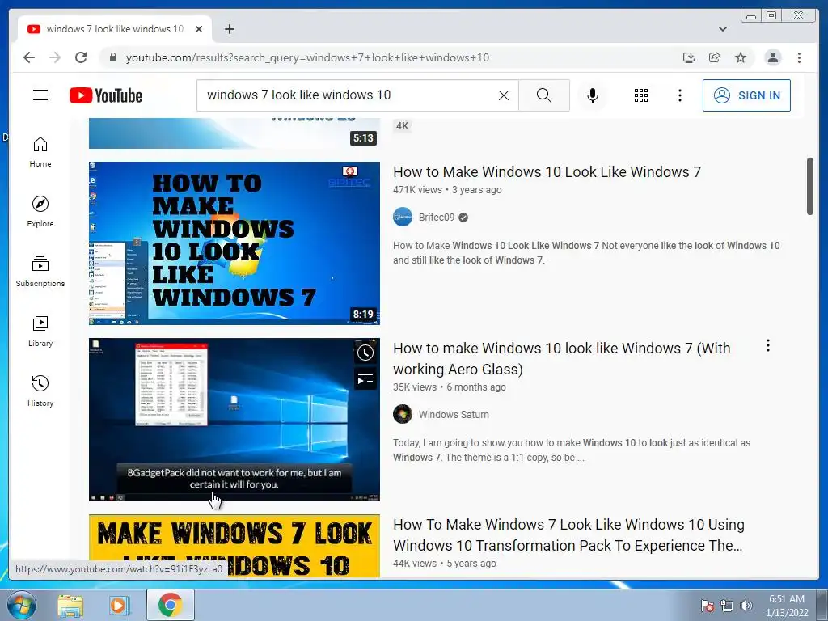
Task: Click Britec09 channel avatar
Action: pyautogui.click(x=403, y=217)
